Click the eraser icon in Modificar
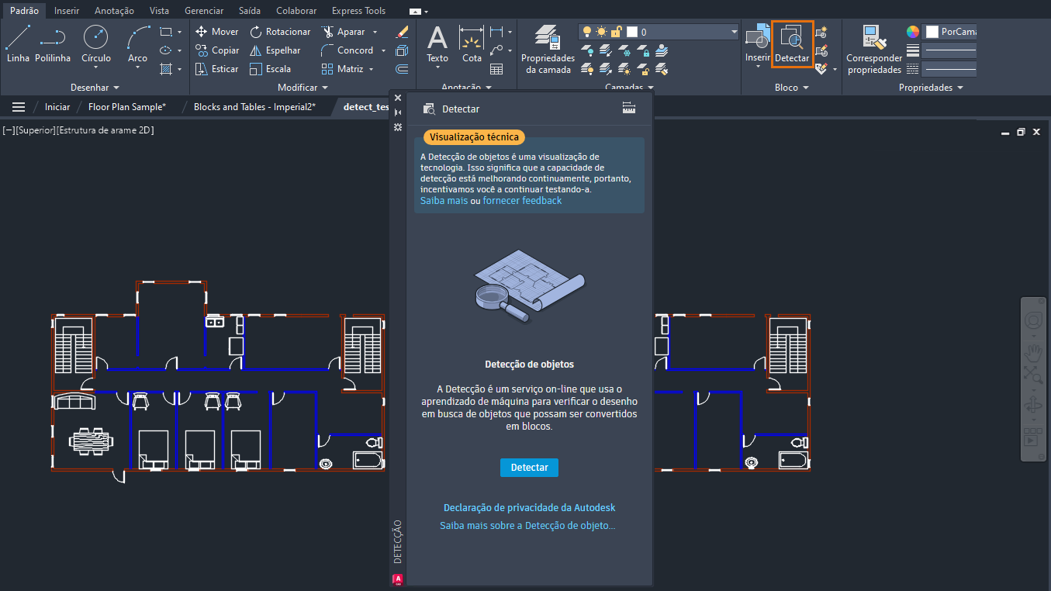This screenshot has height=591, width=1051. click(x=402, y=32)
